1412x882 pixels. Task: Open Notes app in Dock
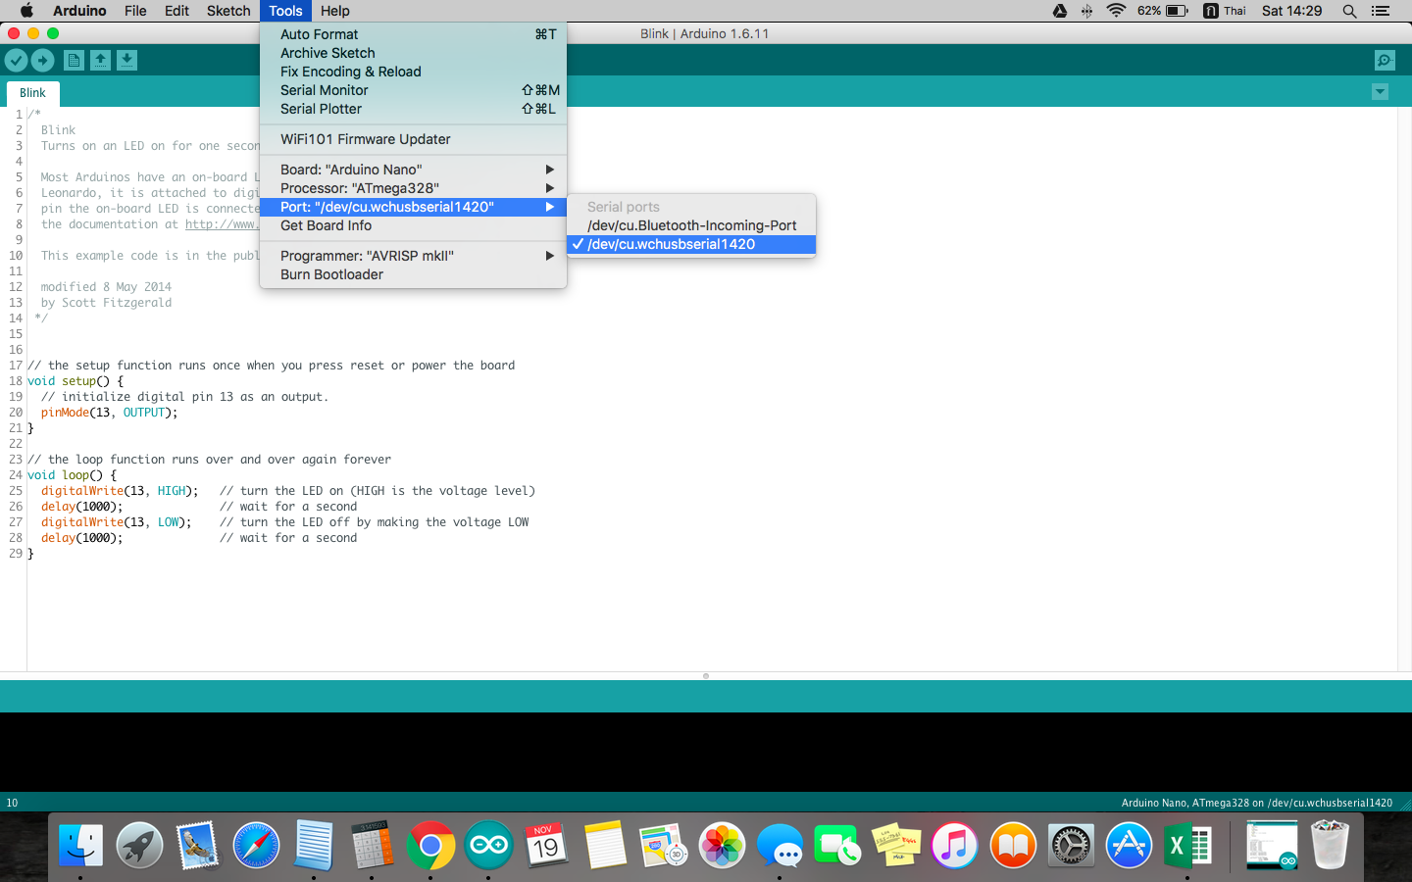tap(605, 845)
